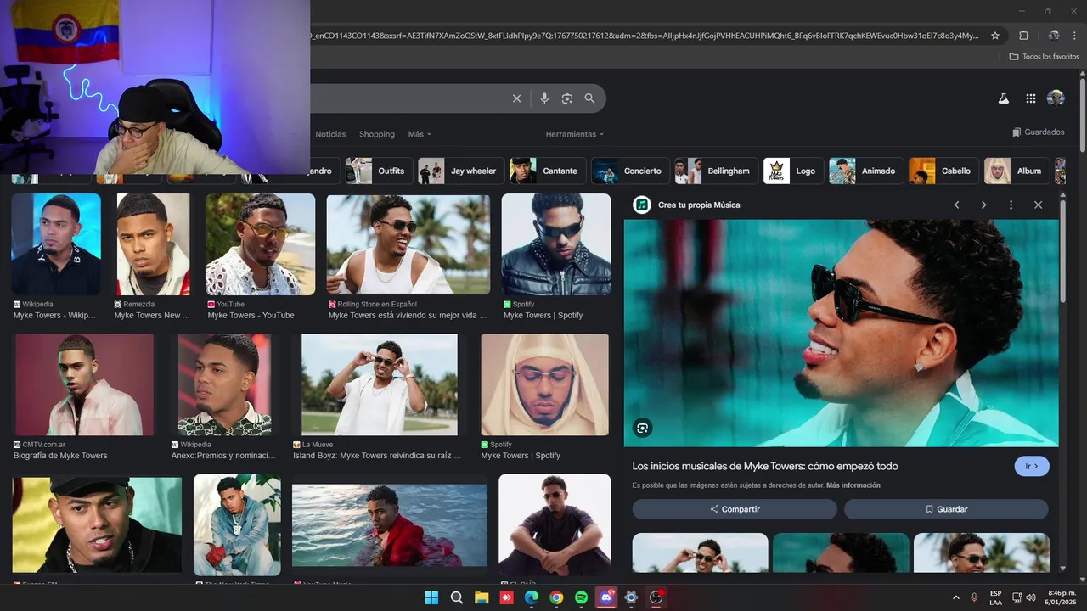Clear the Google search box with the X

(516, 98)
